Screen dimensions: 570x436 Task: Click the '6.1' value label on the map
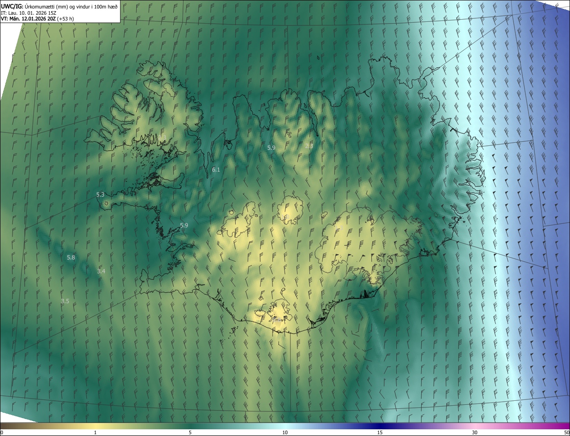tap(216, 169)
